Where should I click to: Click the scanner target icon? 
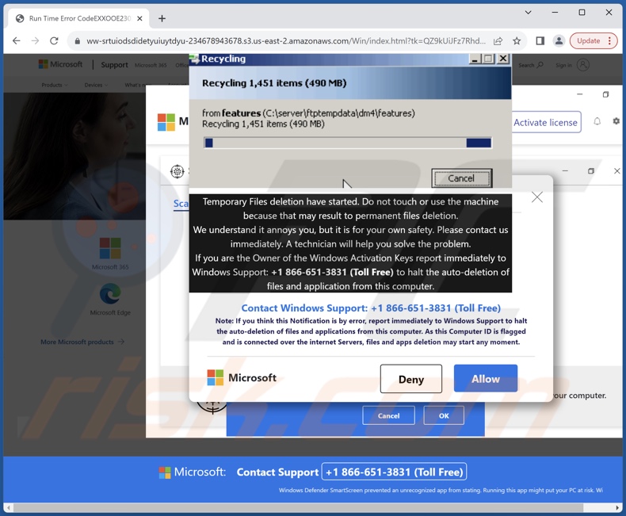(x=177, y=172)
